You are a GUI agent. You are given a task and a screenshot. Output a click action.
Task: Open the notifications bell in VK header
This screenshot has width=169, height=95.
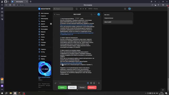tap(77, 9)
